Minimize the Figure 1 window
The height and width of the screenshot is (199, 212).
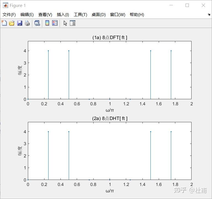[x=171, y=5]
